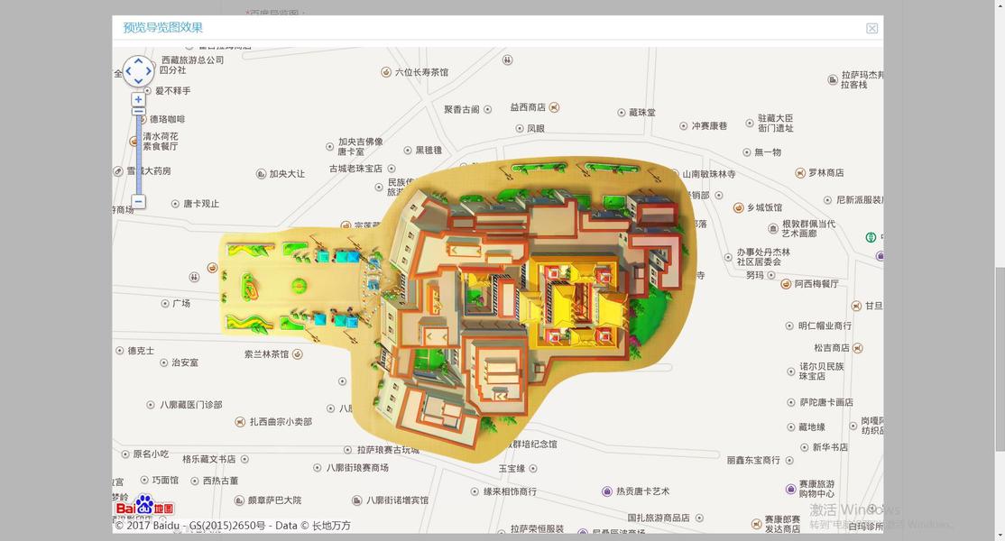Select the 扎西曲宗小卖部 shop icon
Viewport: 1005px width, 541px height.
[x=240, y=422]
